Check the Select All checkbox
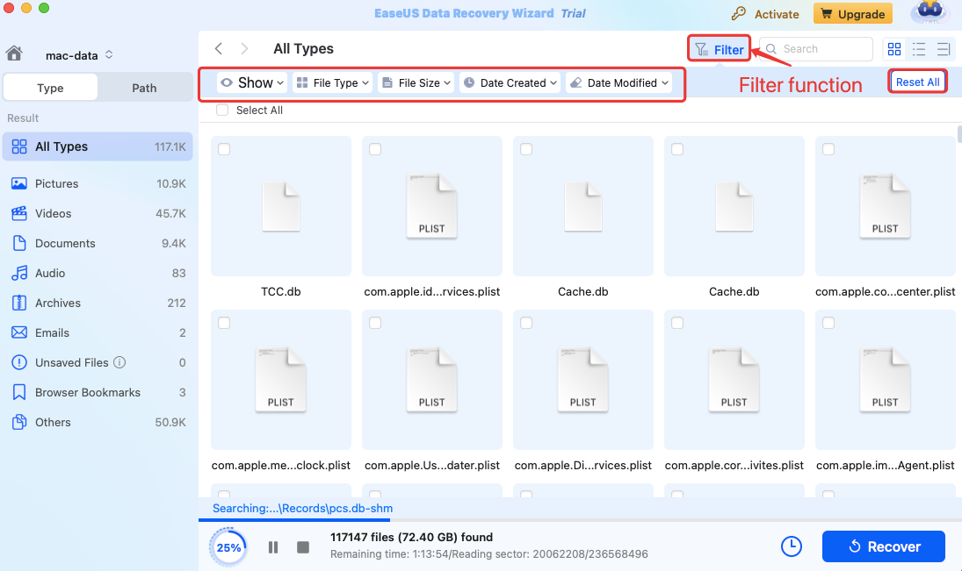 (222, 111)
